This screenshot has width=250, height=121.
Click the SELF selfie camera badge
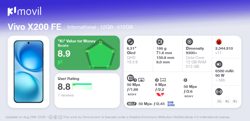(132, 104)
